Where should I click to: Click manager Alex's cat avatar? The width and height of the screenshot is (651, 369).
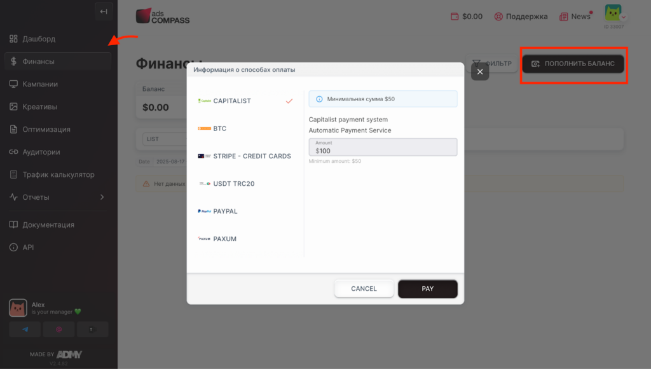click(x=18, y=308)
